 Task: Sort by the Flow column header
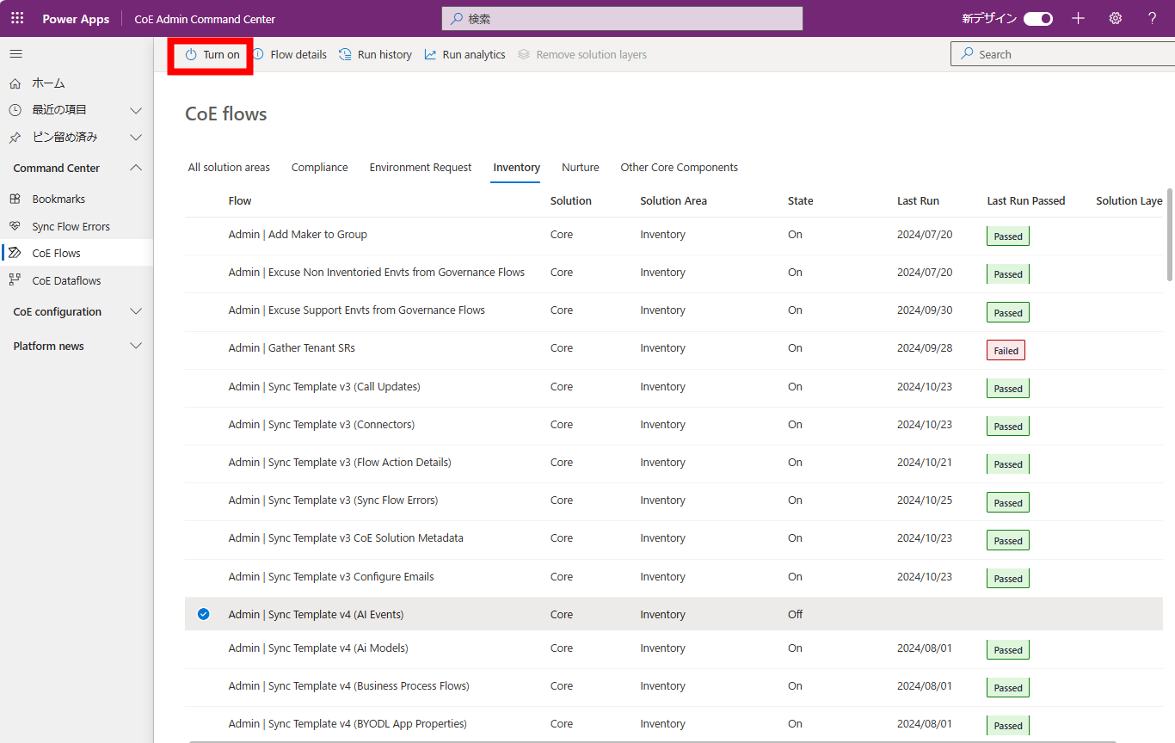[240, 201]
